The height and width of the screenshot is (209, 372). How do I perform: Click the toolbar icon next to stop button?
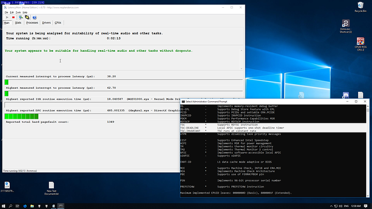click(x=21, y=18)
